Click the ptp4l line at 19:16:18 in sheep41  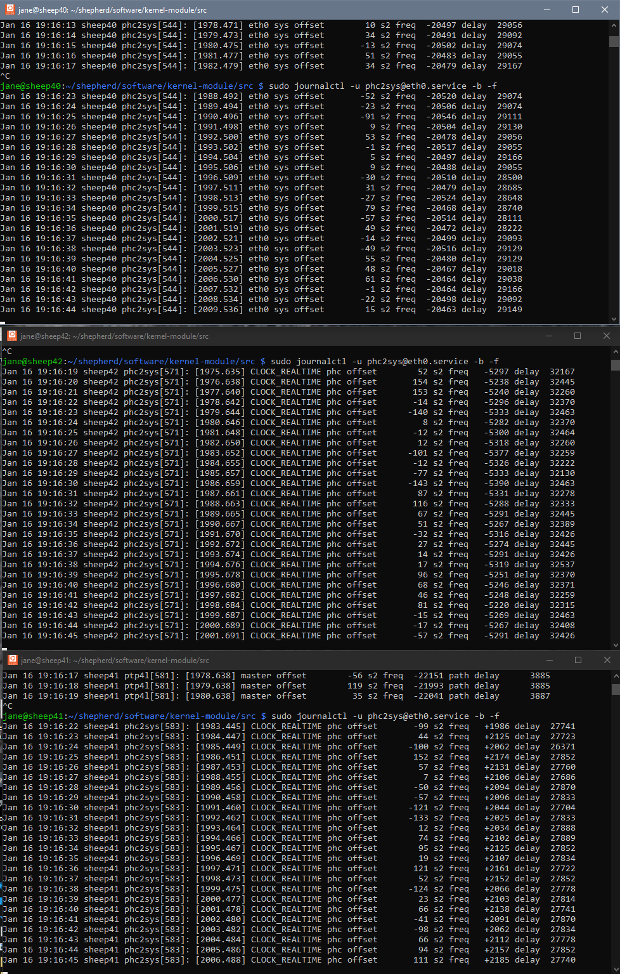(276, 686)
